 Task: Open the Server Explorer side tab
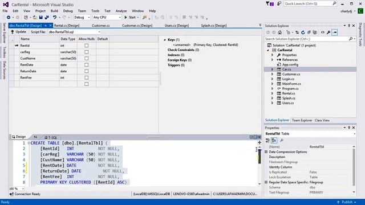coord(4,33)
